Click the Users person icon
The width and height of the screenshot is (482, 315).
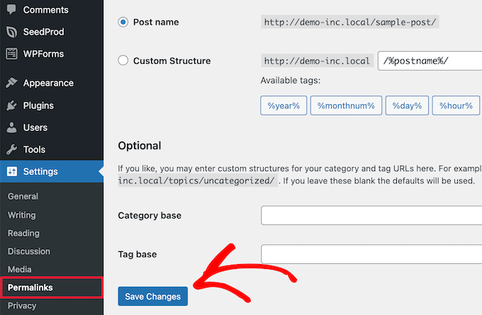[x=11, y=127]
